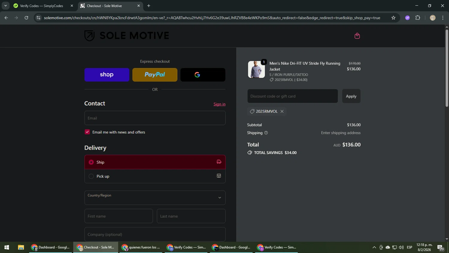This screenshot has height=253, width=449.
Task: Show hidden system tray icons
Action: point(374,247)
